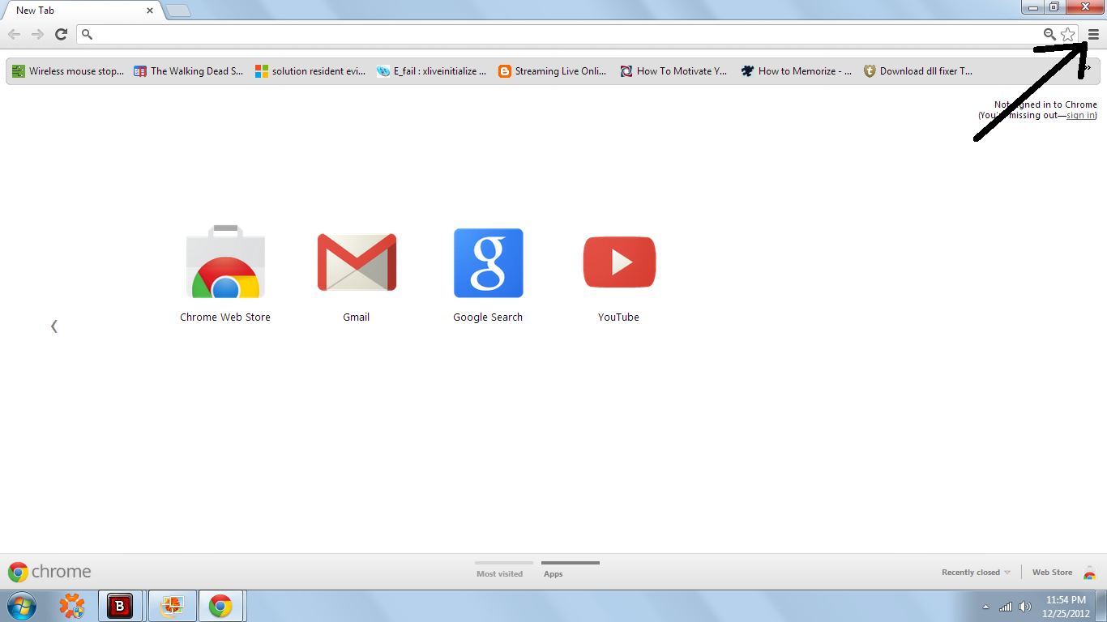This screenshot has height=622, width=1107.
Task: Go forward with the forward arrow
Action: [37, 34]
